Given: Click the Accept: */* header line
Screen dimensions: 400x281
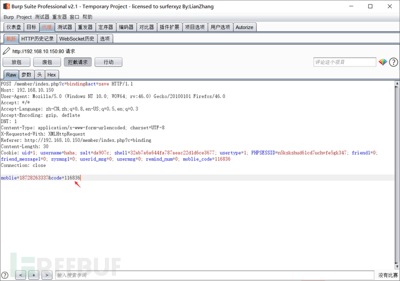Looking at the screenshot, I should (x=15, y=103).
